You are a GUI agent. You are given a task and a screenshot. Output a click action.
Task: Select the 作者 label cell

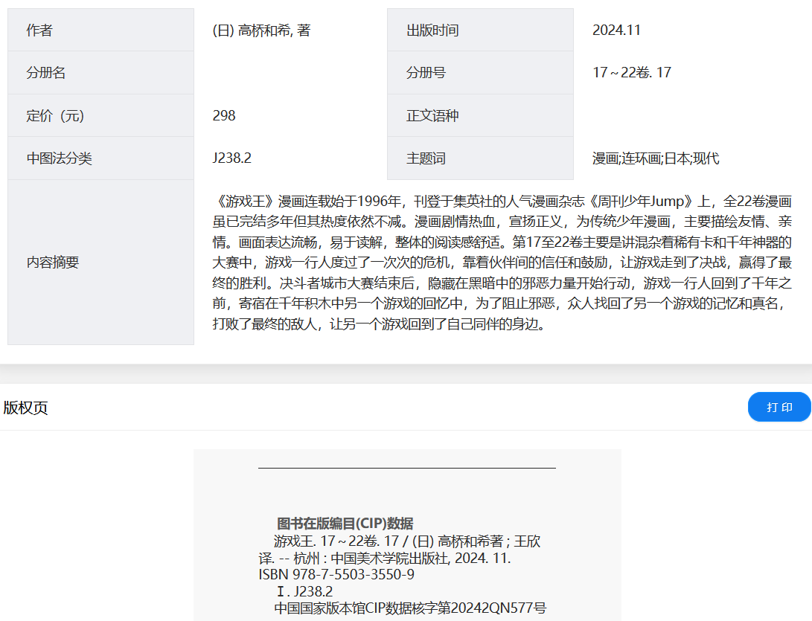[100, 30]
